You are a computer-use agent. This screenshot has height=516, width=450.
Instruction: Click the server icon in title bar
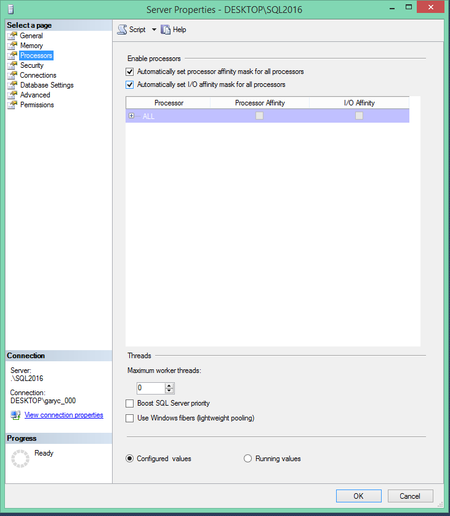point(11,9)
